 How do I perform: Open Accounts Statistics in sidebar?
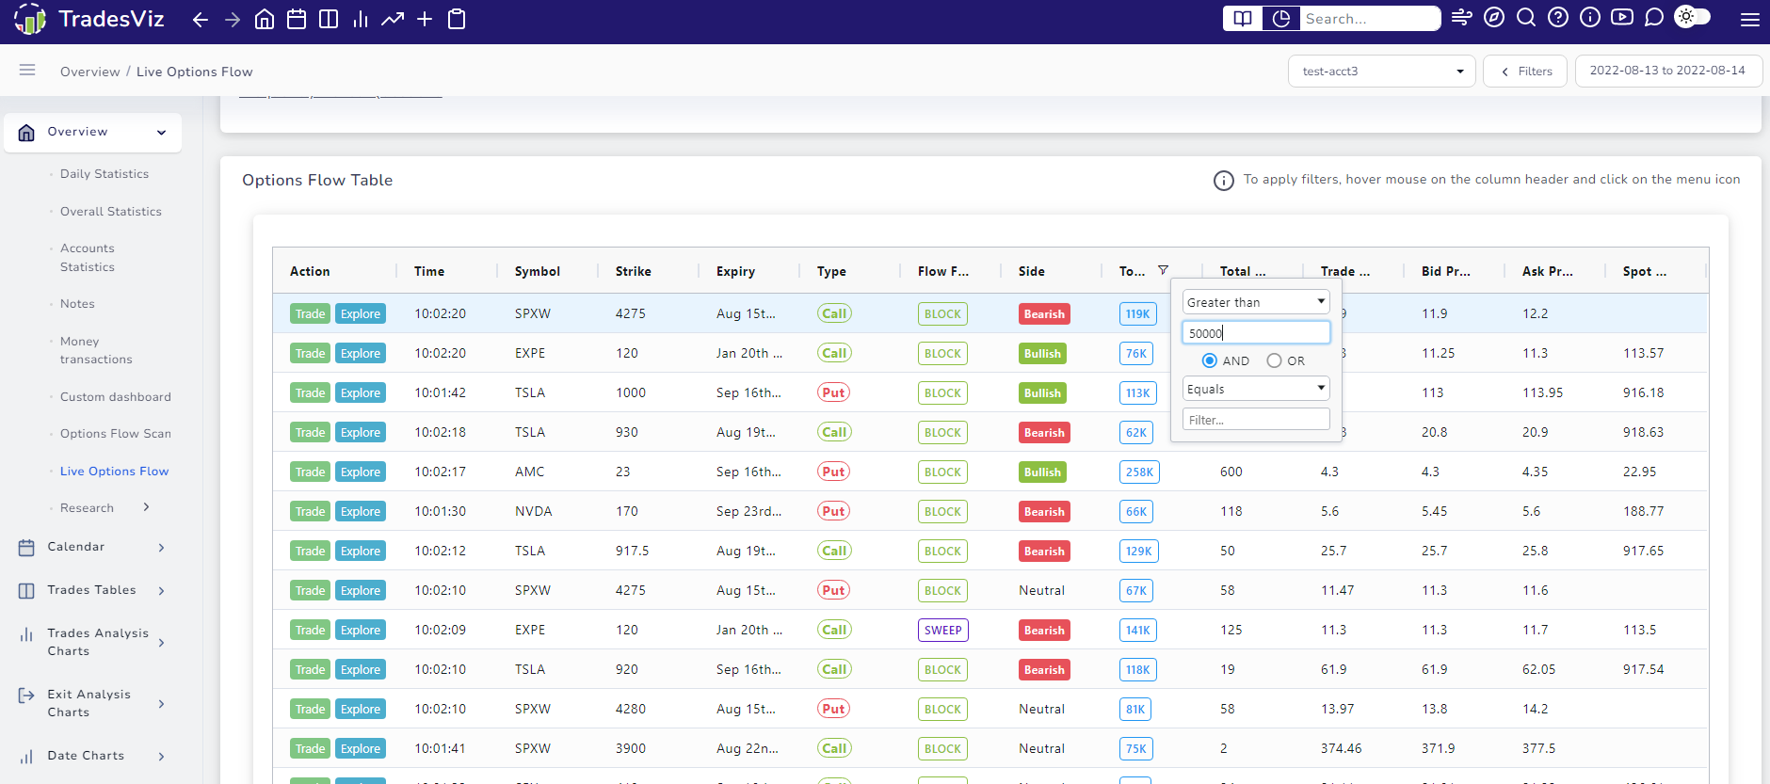[88, 258]
